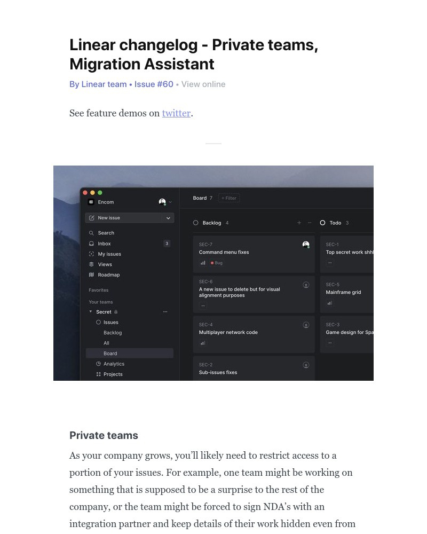Click the Board 7 header title
The image size is (427, 534).
203,198
